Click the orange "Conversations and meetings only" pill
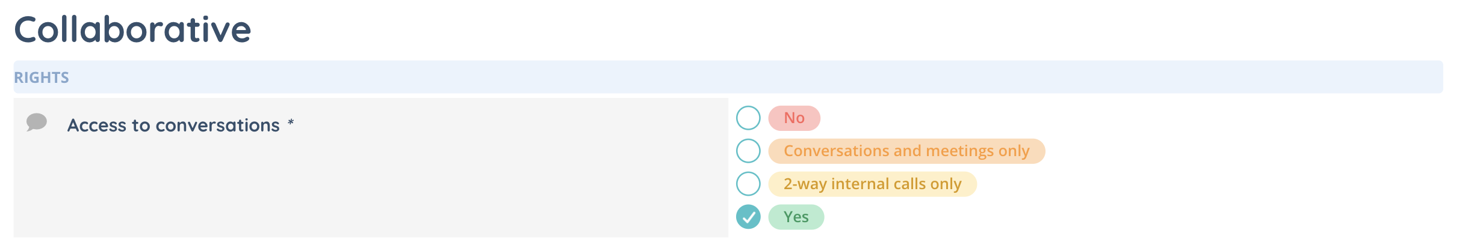This screenshot has height=251, width=1459. tap(906, 151)
